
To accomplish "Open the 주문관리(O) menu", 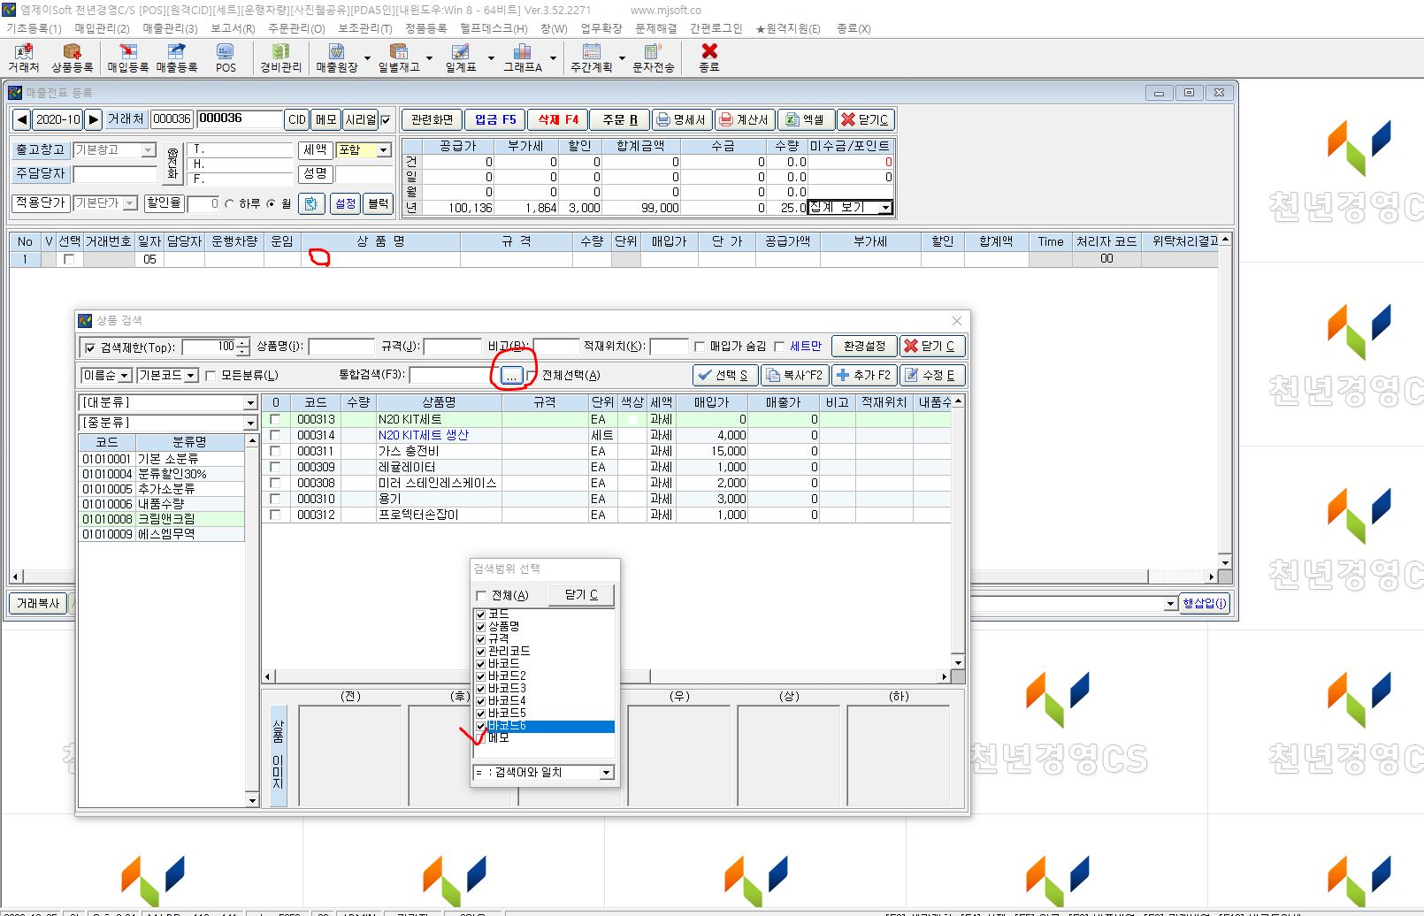I will click(296, 28).
